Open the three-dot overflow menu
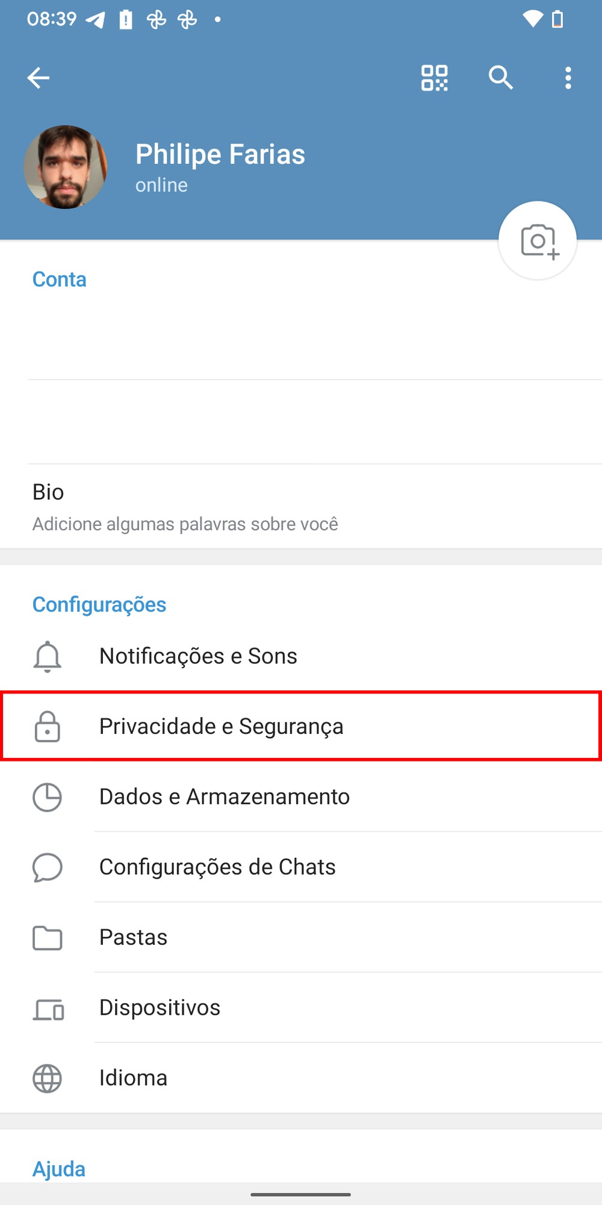This screenshot has width=602, height=1205. (568, 78)
